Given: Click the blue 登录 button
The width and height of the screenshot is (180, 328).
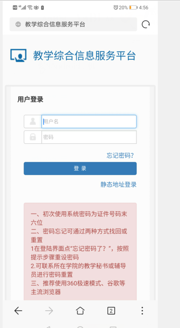Looking at the screenshot, I should point(80,168).
